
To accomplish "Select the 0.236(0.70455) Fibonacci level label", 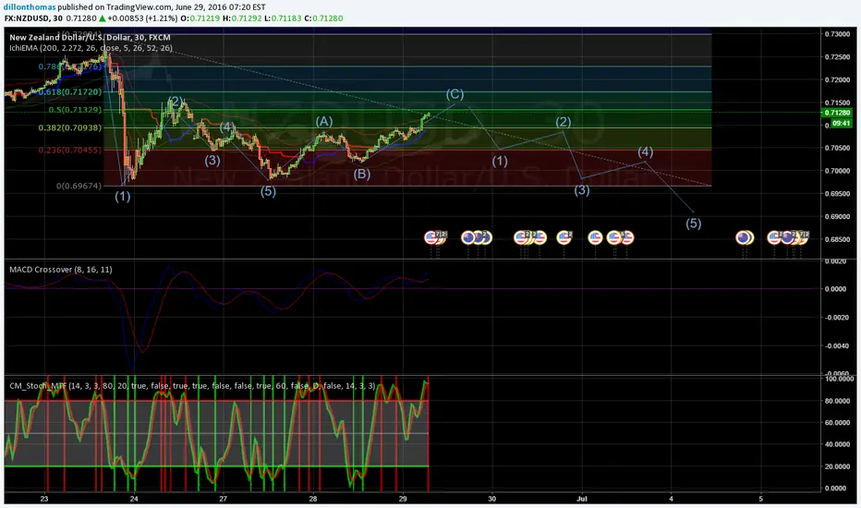I will click(x=69, y=150).
